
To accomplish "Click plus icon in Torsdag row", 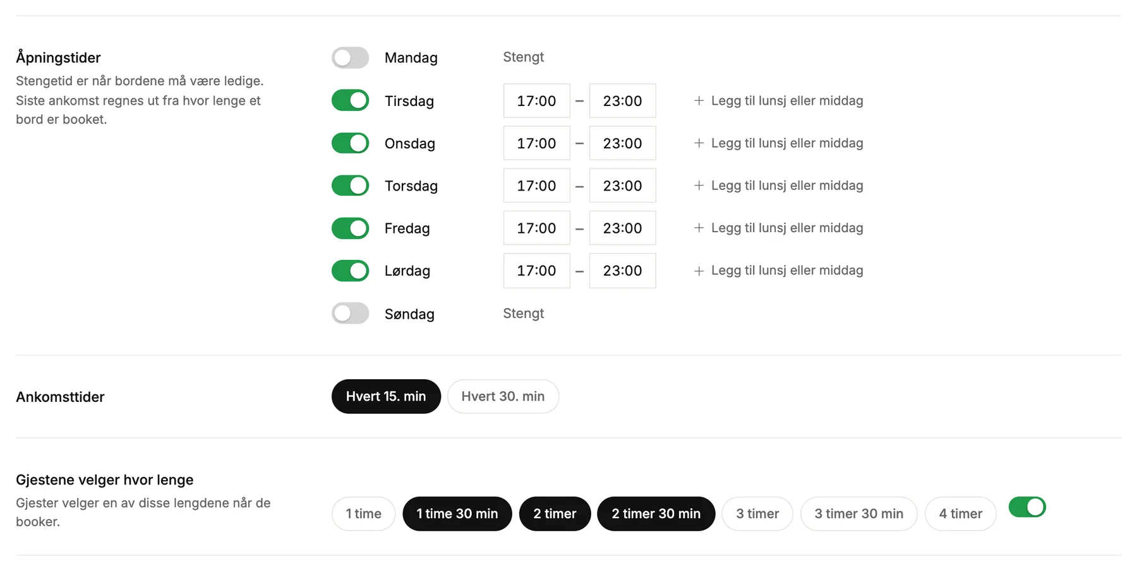I will (x=699, y=185).
